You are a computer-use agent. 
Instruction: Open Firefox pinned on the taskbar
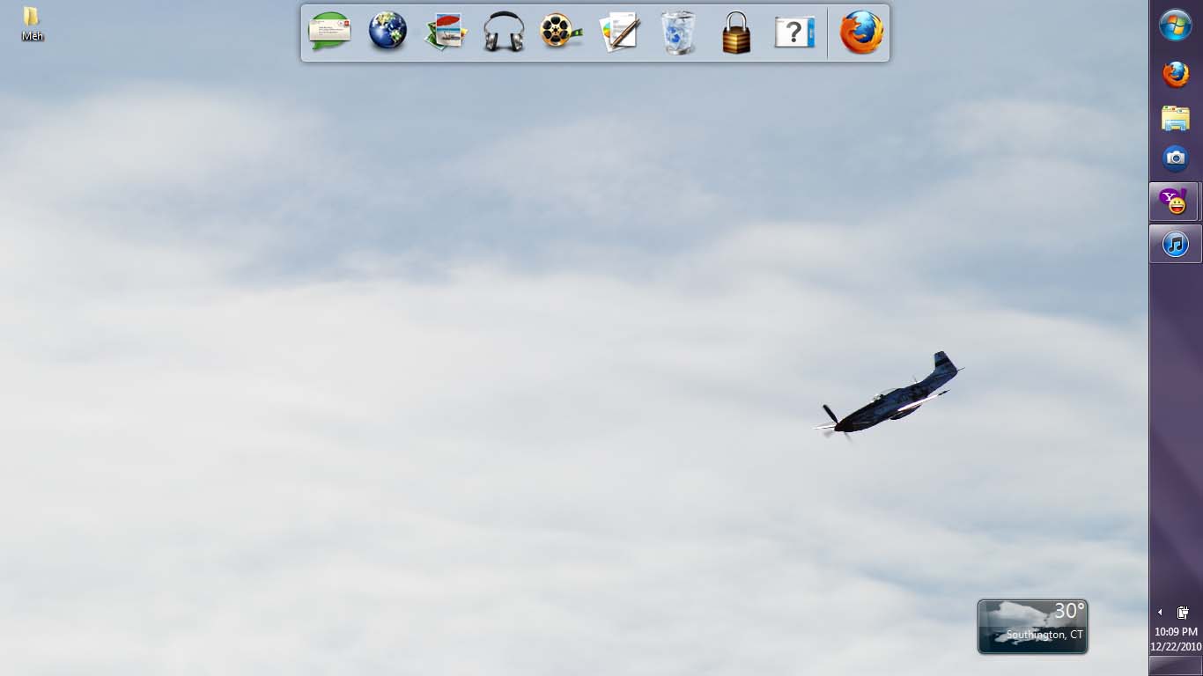[x=1176, y=75]
